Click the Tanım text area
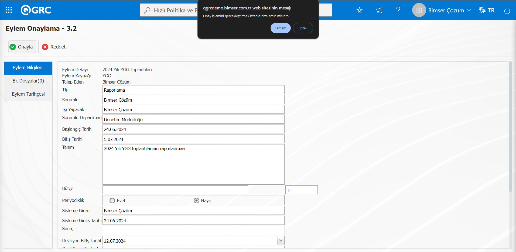This screenshot has width=516, height=252. click(193, 164)
